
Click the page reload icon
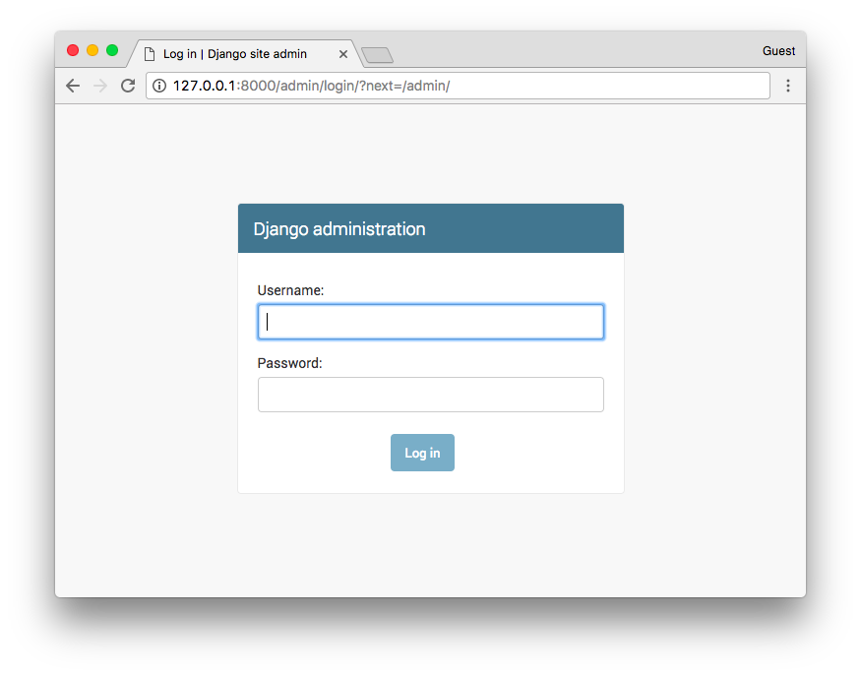[128, 86]
